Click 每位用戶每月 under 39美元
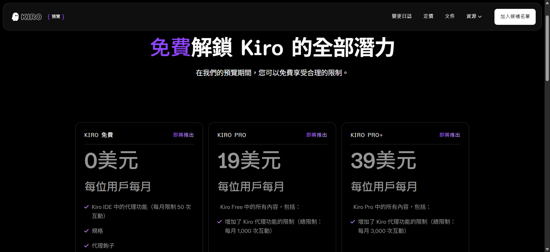 [384, 187]
